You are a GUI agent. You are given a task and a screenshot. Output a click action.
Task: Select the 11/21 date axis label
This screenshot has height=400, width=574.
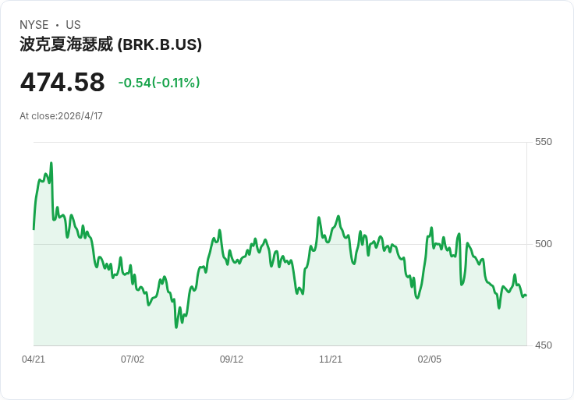coord(331,359)
